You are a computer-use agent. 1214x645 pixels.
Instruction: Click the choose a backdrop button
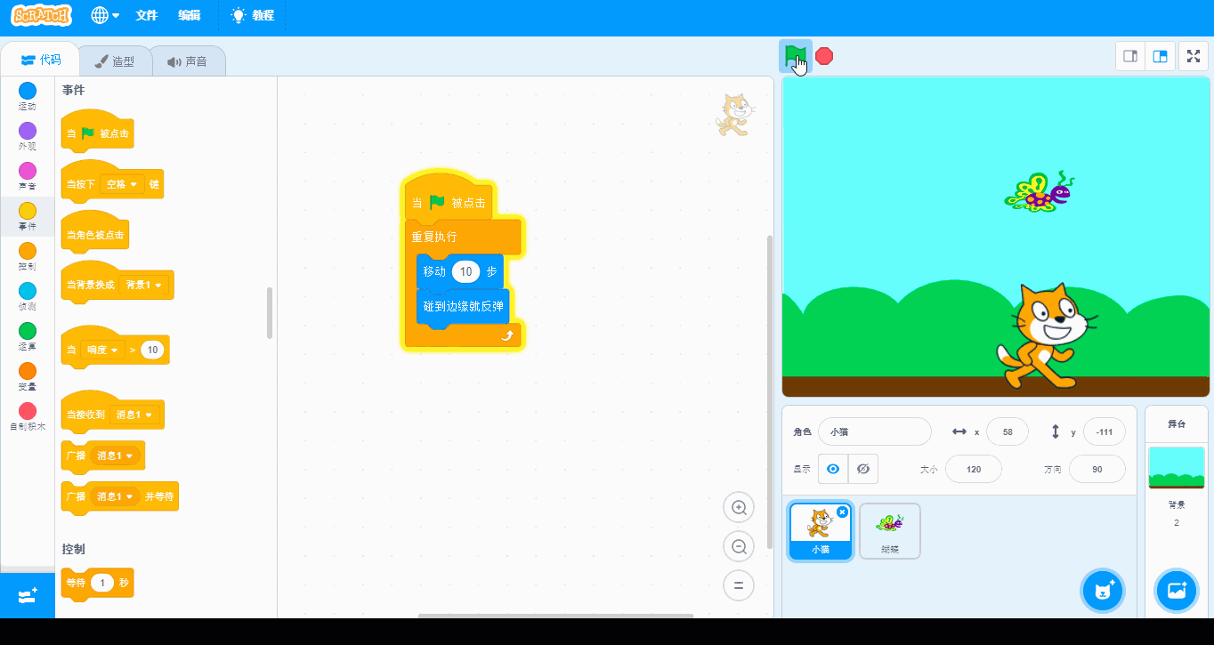pyautogui.click(x=1177, y=590)
